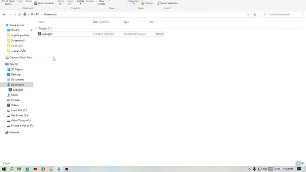Click the Network icon in sidebar
Viewport: 306px width, 172px height.
click(x=7, y=132)
